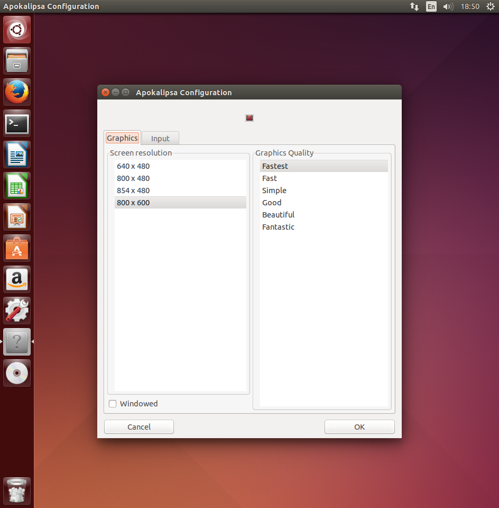Launch LibreOffice Writer
The image size is (499, 508).
coord(17,155)
